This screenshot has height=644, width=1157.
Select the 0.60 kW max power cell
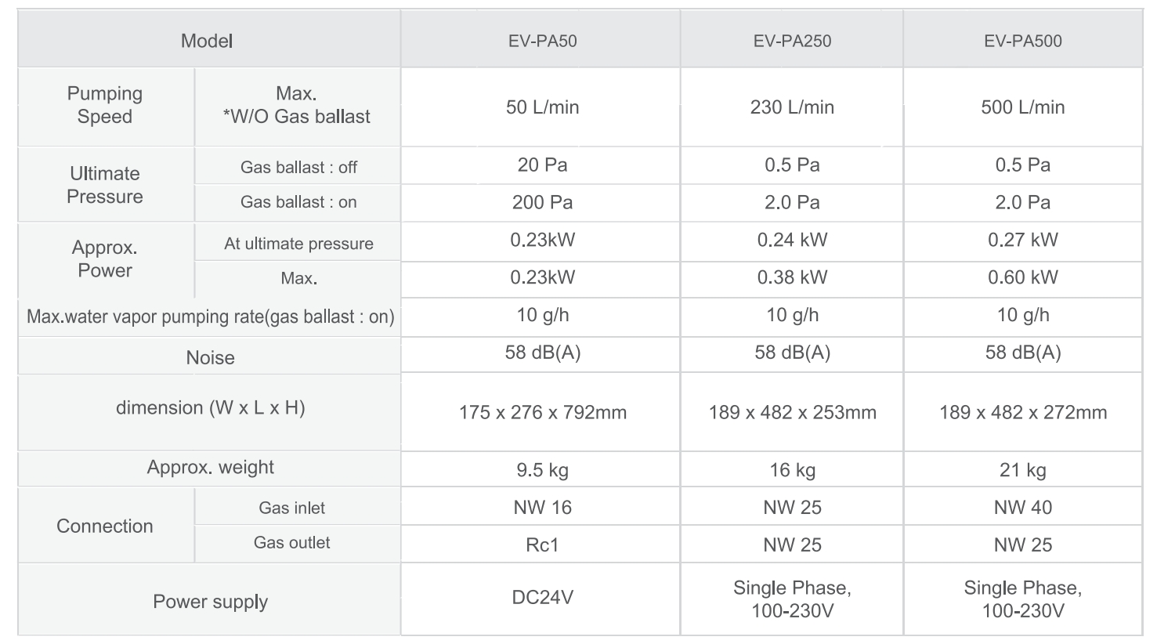coord(1023,277)
